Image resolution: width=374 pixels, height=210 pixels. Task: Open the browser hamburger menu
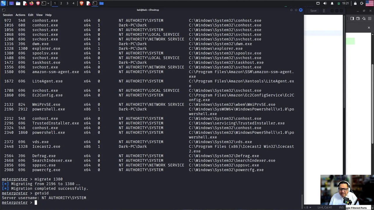(370, 18)
